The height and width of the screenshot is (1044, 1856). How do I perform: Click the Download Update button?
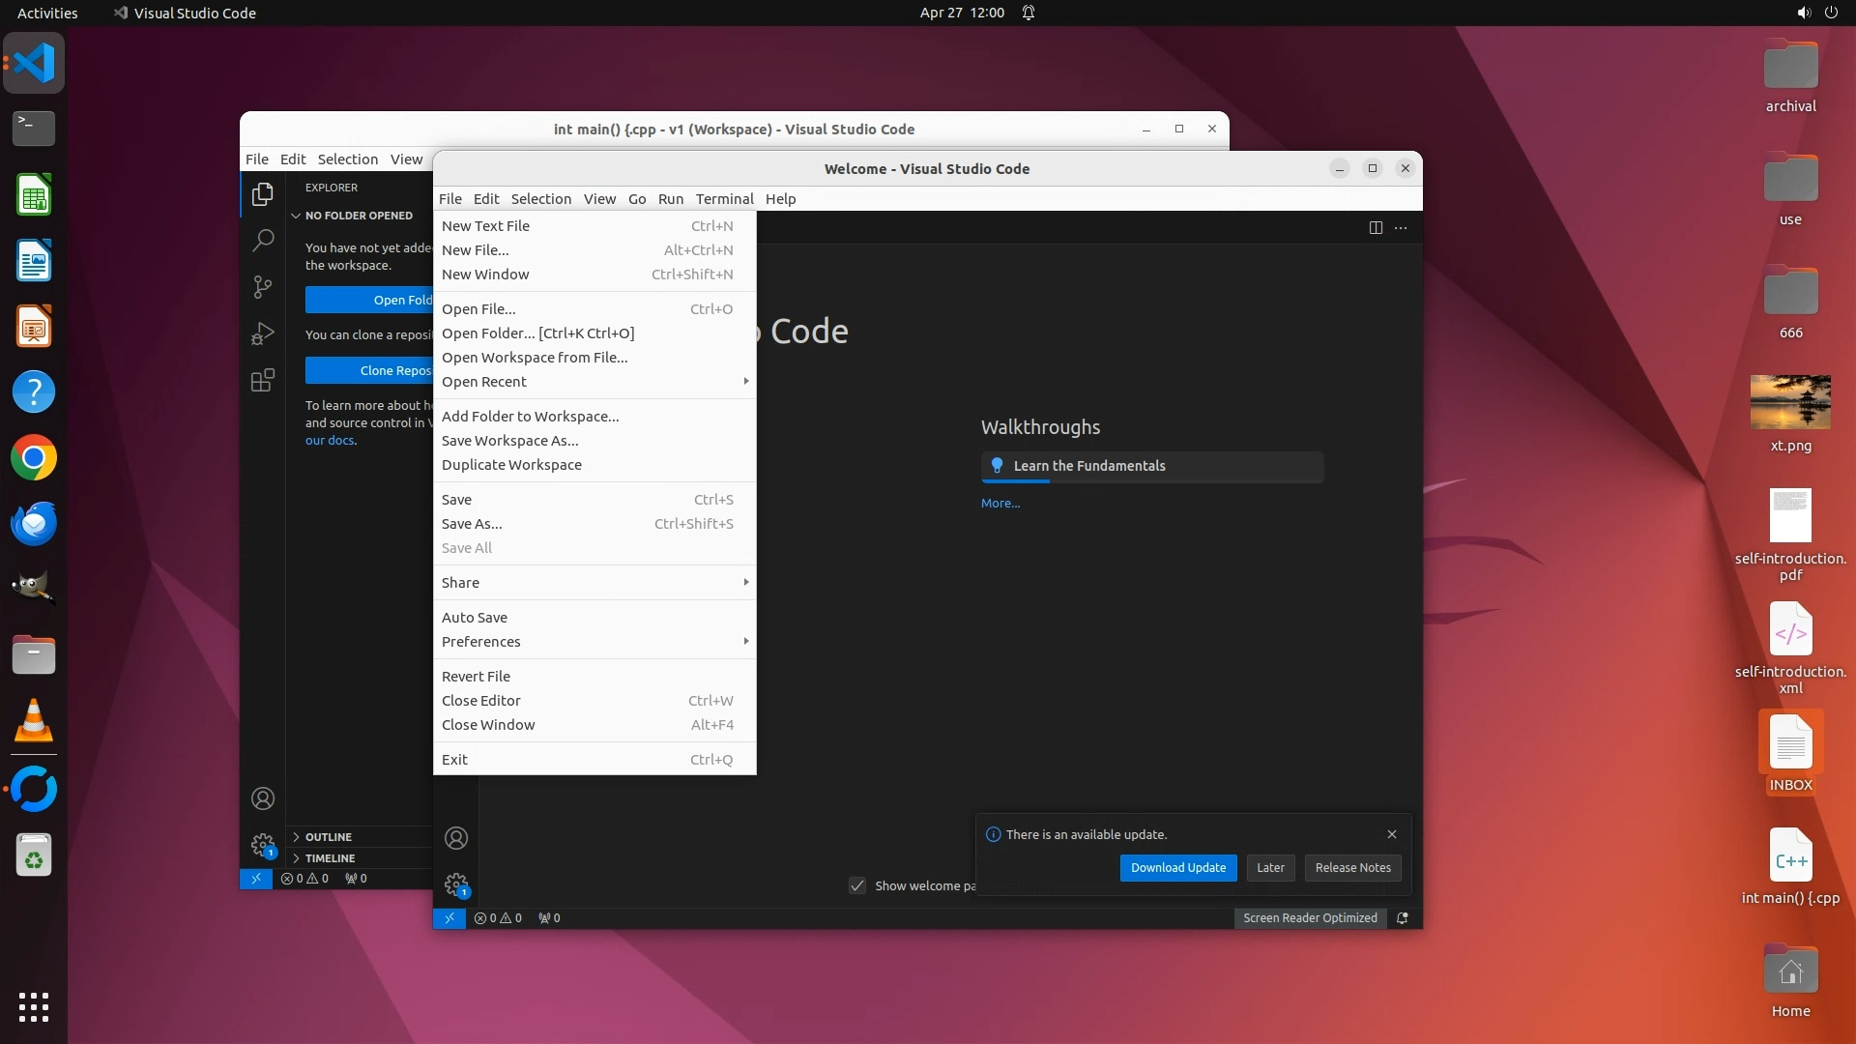point(1177,868)
